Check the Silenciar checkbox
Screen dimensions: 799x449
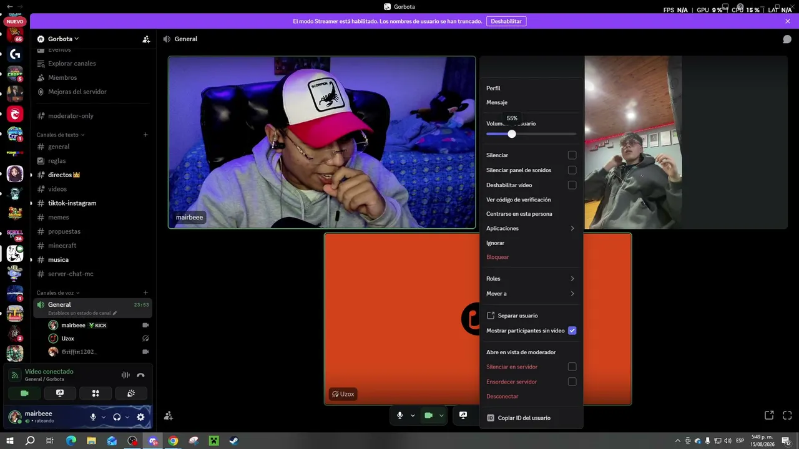click(x=572, y=155)
